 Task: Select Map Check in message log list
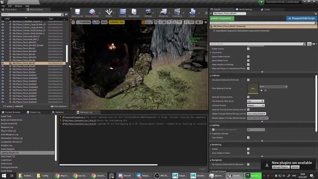8,157
